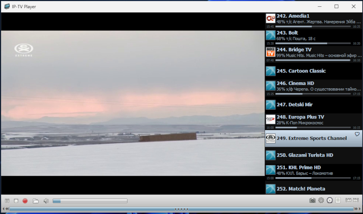
Task: Toggle favorite heart on Extreme Sports Channel
Action: click(x=357, y=134)
